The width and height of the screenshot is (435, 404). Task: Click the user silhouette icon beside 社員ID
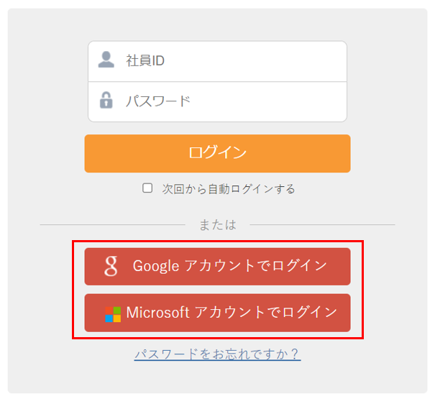[x=106, y=60]
